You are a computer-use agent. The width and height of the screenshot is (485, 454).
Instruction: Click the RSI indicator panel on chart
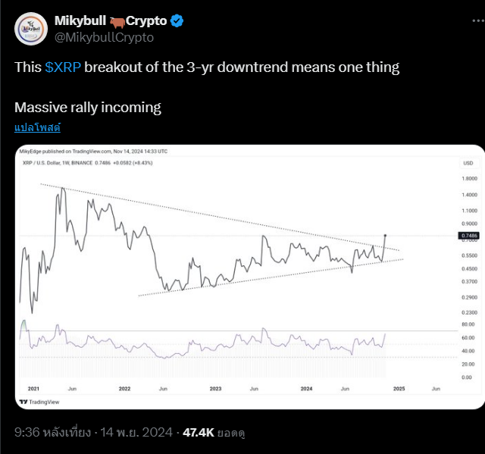pyautogui.click(x=238, y=349)
